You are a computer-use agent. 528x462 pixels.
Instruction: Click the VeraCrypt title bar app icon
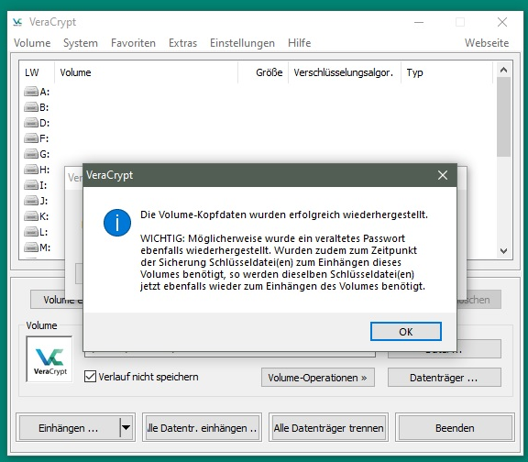click(17, 22)
